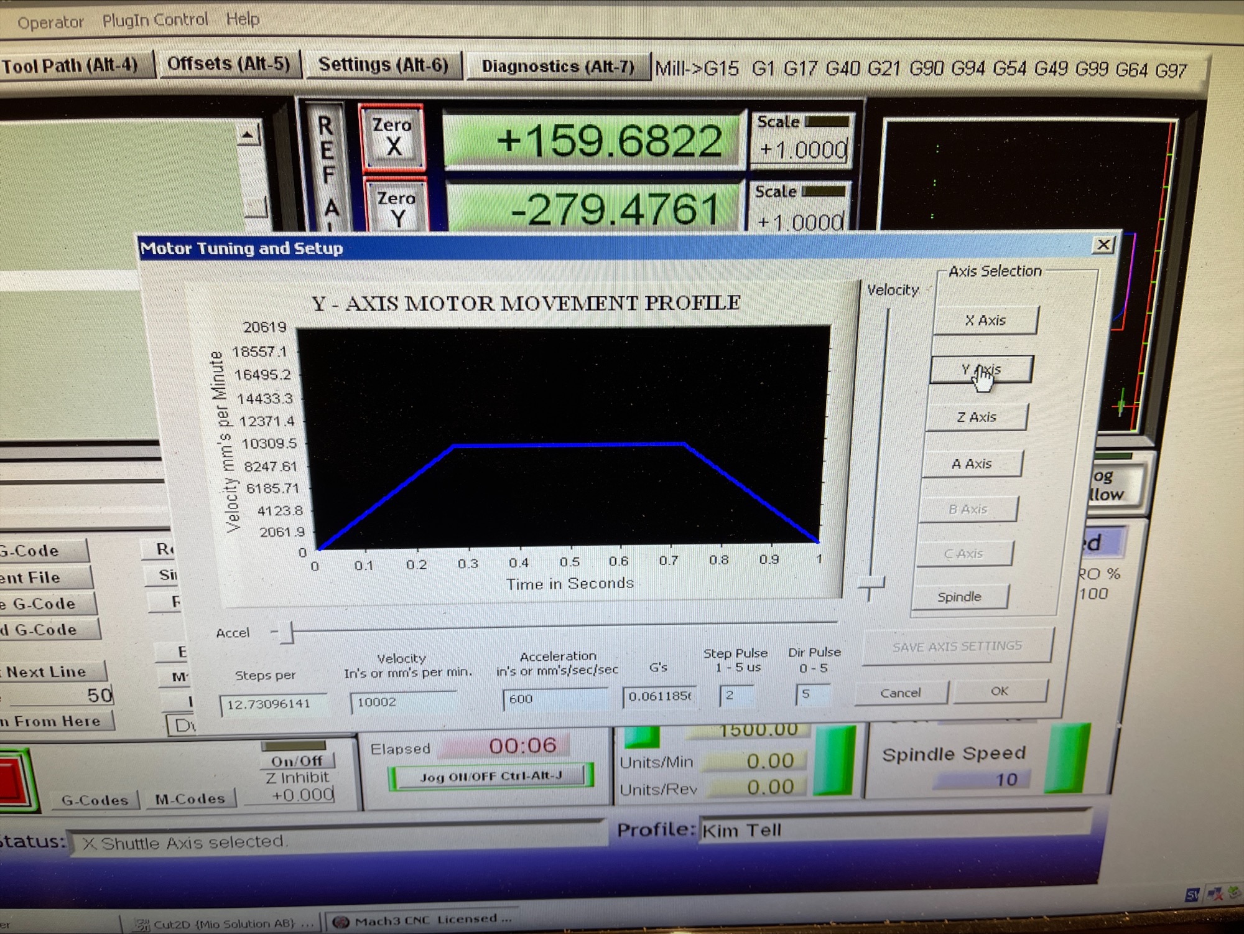Toggle Z Inhibit On/Off button

(297, 760)
